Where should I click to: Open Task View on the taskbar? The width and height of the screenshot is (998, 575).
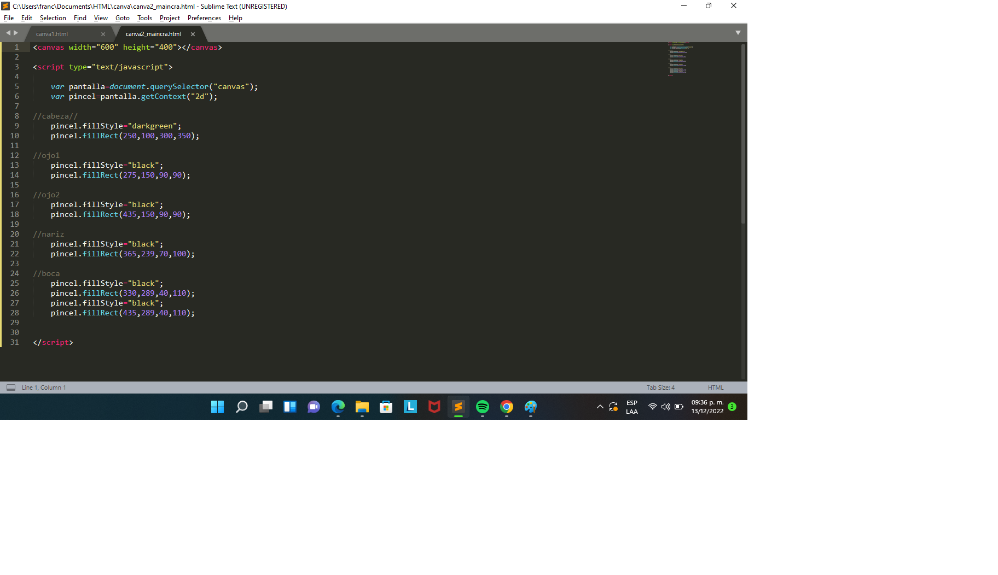[266, 407]
